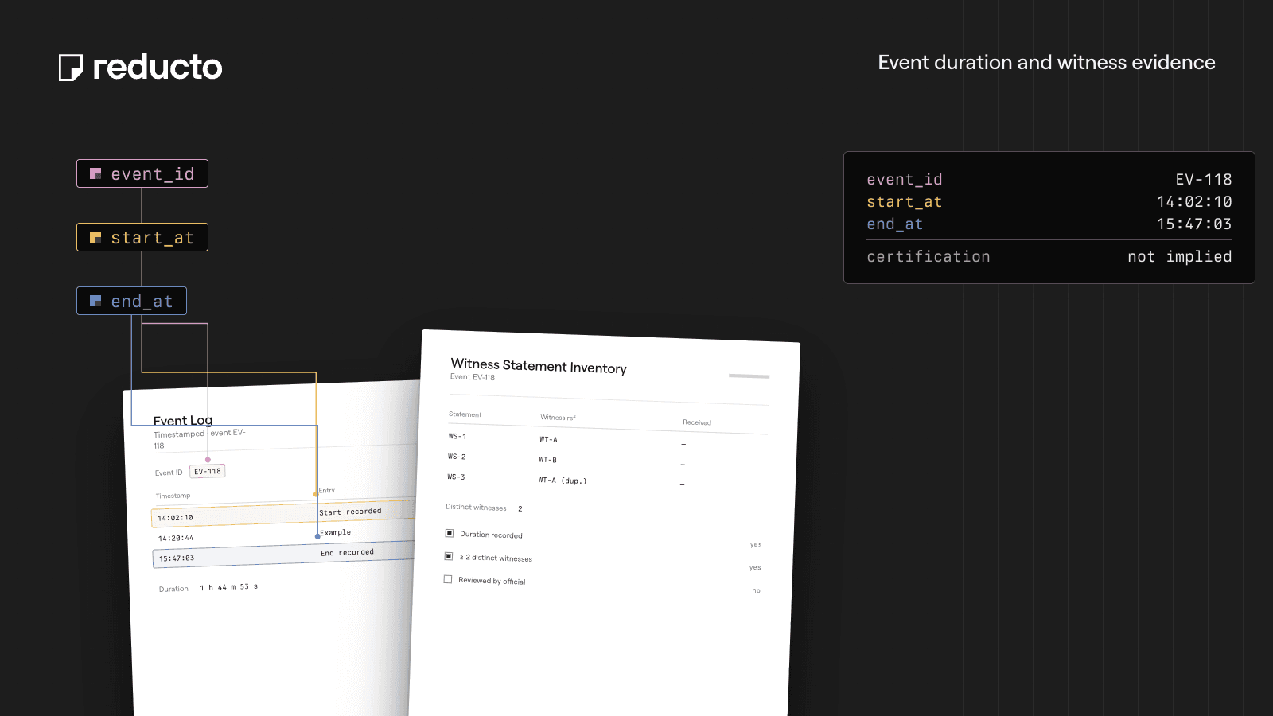The image size is (1273, 716).
Task: Toggle the Duration recorded checkbox
Action: [x=450, y=533]
